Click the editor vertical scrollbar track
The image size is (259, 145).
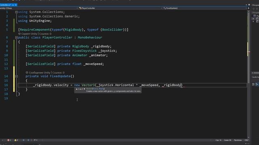click(248, 74)
